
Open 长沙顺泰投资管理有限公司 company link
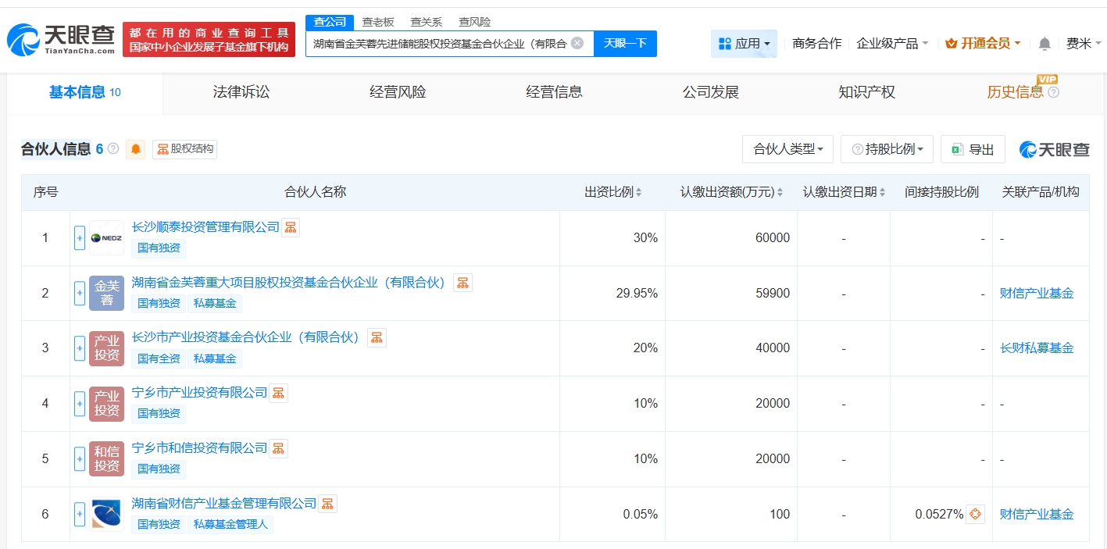205,227
